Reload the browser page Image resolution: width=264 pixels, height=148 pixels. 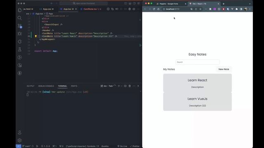(154, 9)
